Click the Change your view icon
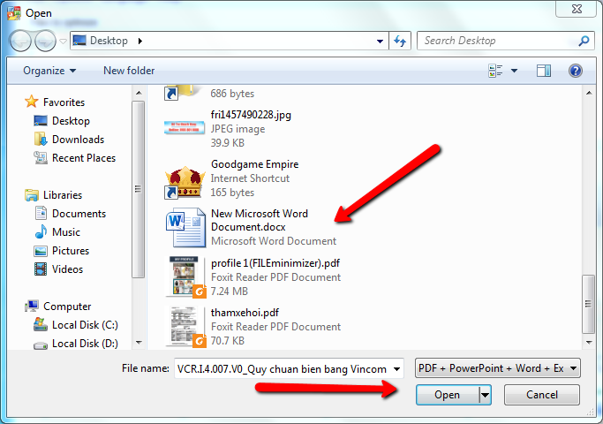 click(x=495, y=71)
